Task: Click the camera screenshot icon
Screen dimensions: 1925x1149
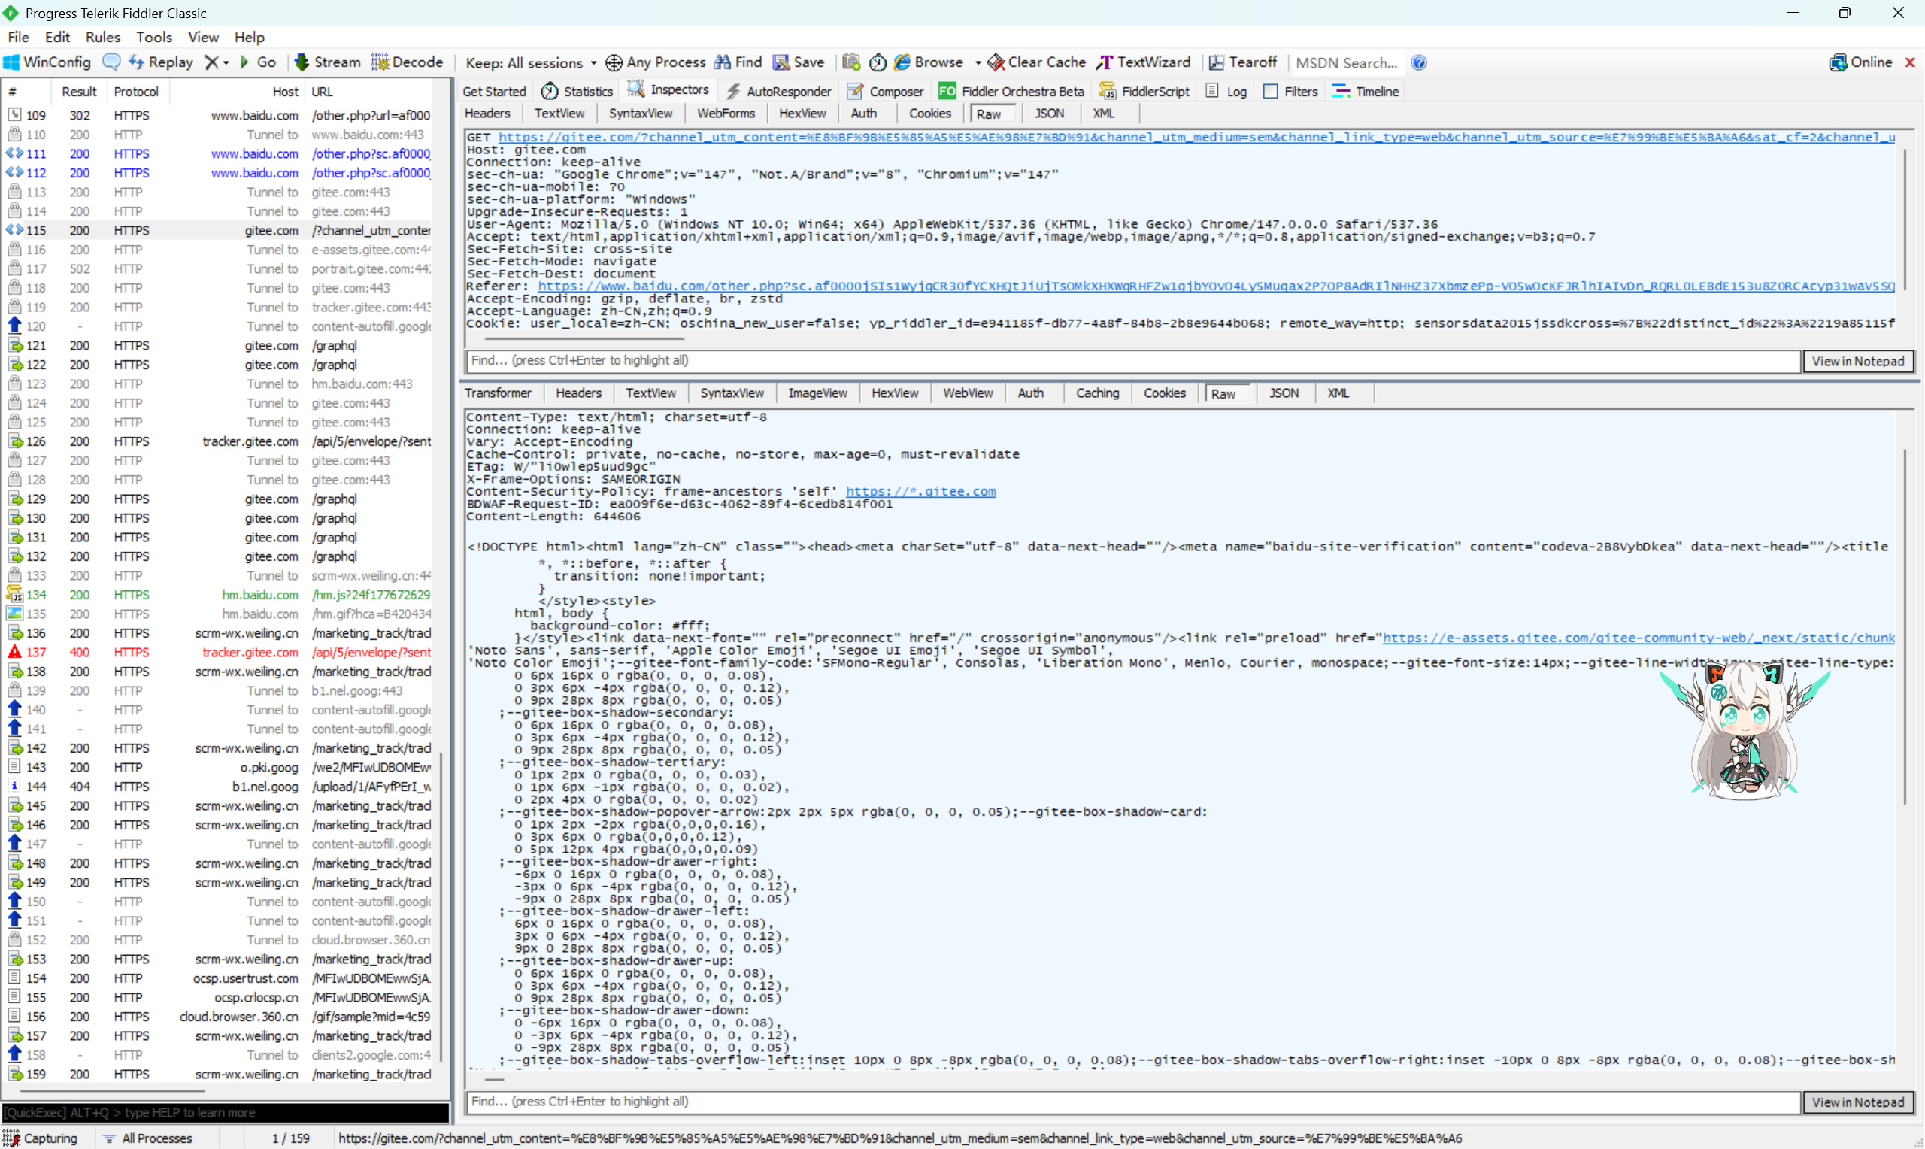Action: coord(850,62)
